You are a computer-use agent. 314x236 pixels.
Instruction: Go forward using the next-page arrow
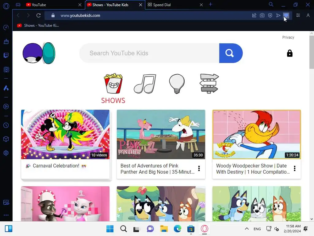[x=28, y=15]
